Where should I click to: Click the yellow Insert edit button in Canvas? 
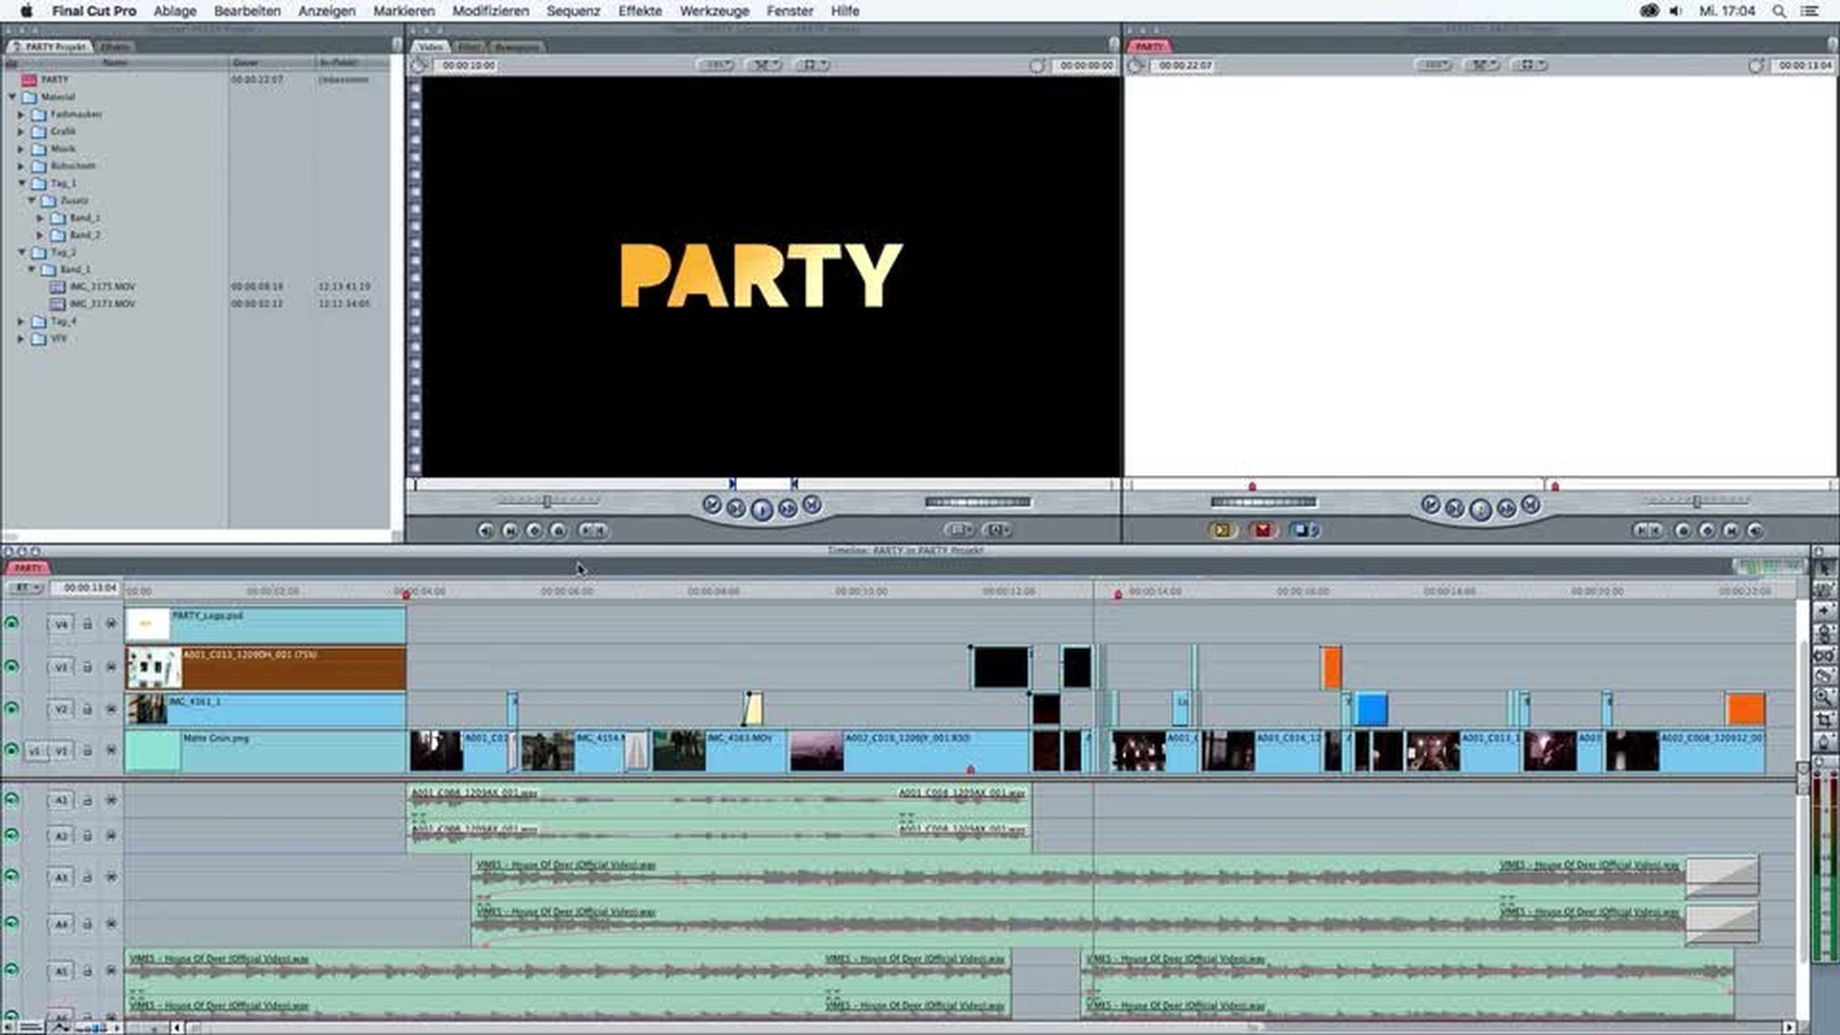pyautogui.click(x=1221, y=530)
